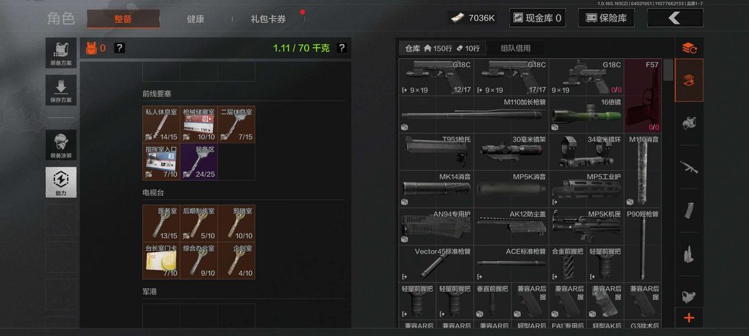Click the help icon beside weight indicator

[341, 48]
